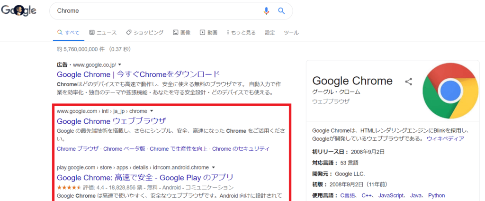Viewport: 485px width, 201px height.
Task: Click the share icon beside Google Chrome
Action: point(409,82)
